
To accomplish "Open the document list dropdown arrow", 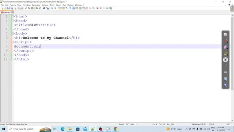I will click(229, 5).
